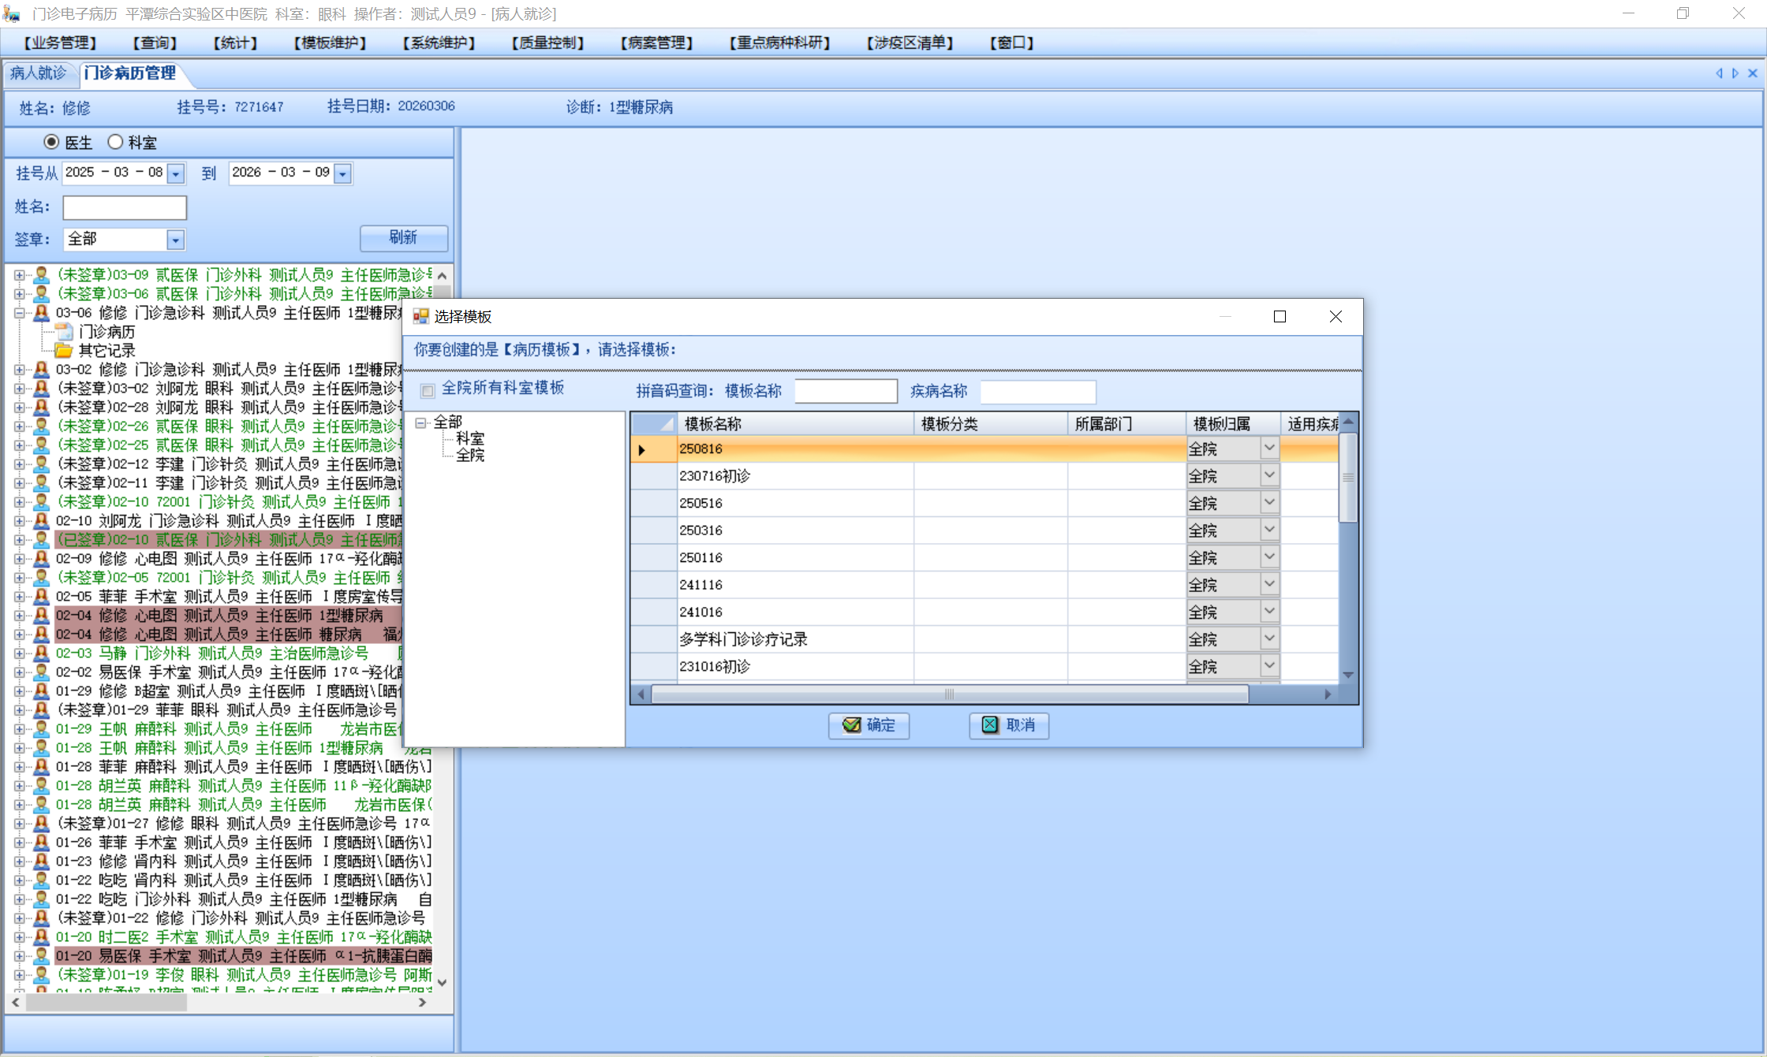Switch to the 病人就诊 tab
Image resolution: width=1767 pixels, height=1057 pixels.
pyautogui.click(x=38, y=73)
